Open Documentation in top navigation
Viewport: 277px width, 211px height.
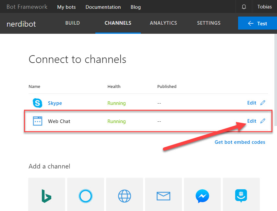click(103, 7)
